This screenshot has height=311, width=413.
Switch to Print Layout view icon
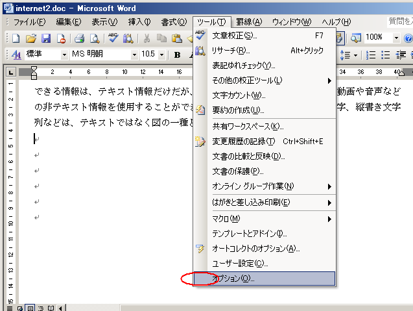pos(30,308)
